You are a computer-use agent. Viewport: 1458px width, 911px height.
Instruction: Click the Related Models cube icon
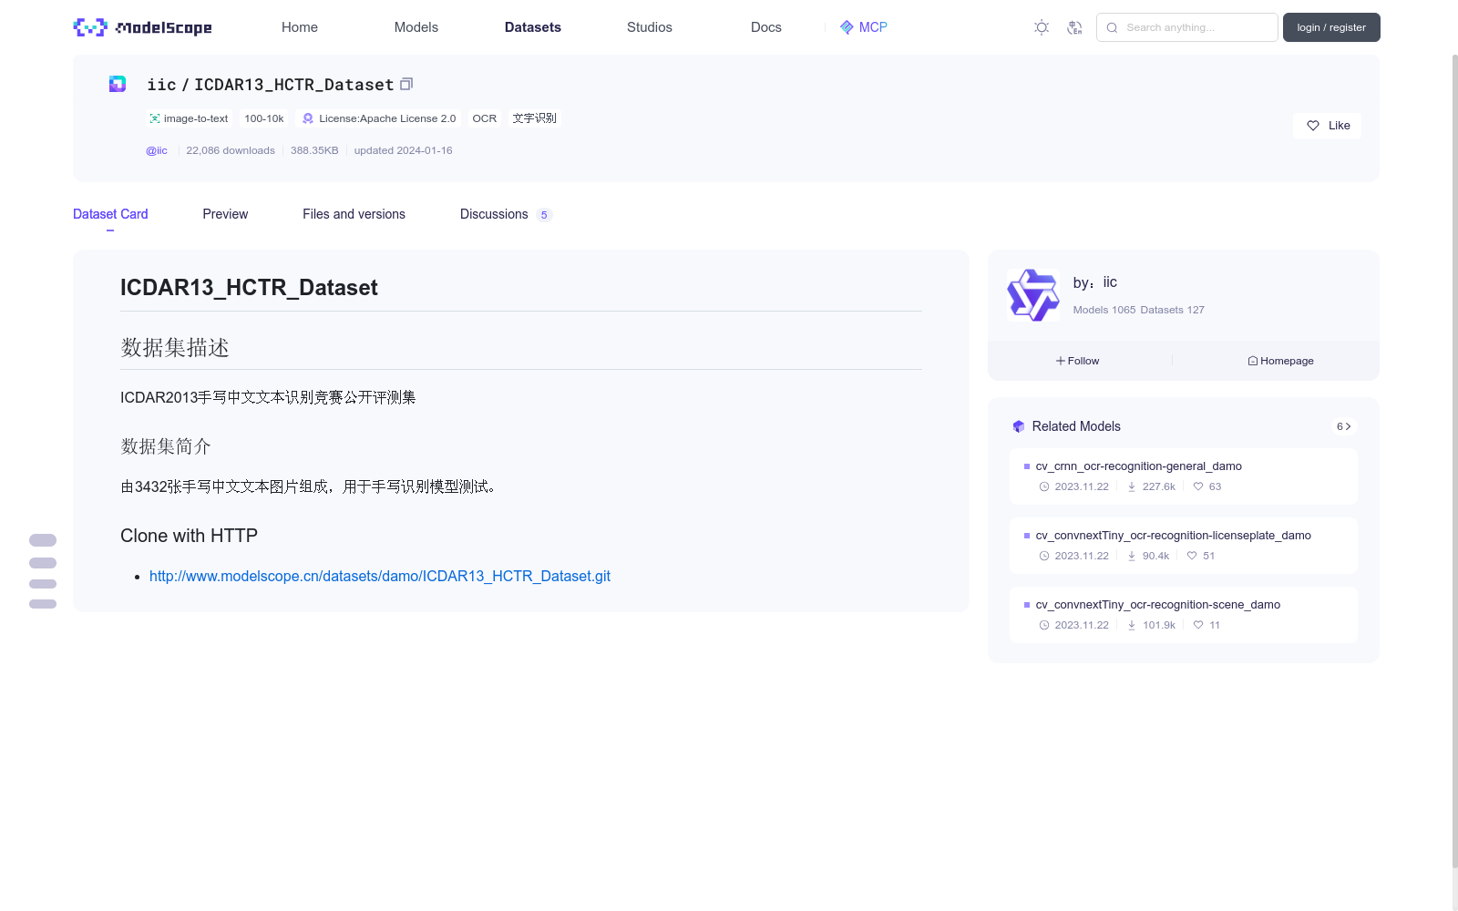1019,426
